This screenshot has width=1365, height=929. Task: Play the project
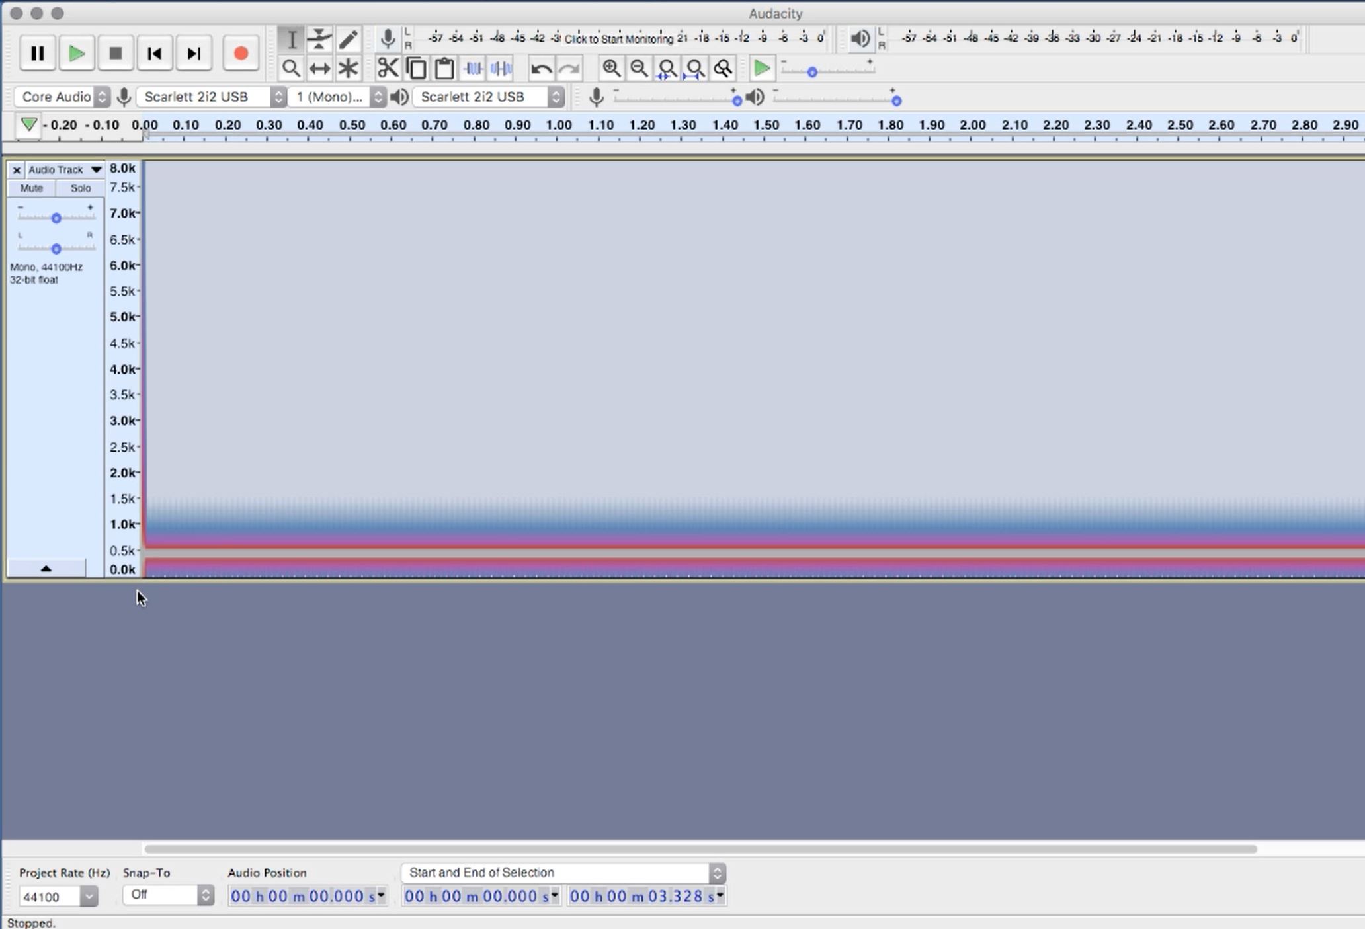pos(77,54)
